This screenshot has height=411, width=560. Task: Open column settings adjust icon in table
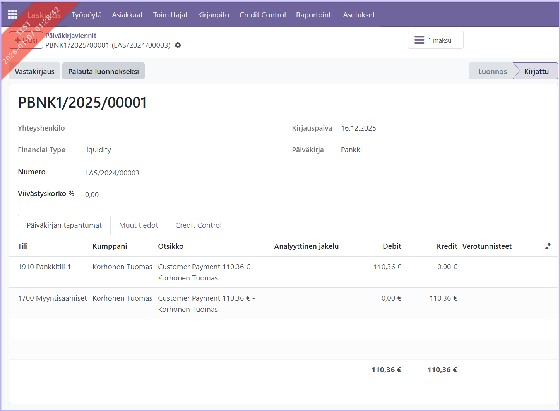tap(548, 246)
